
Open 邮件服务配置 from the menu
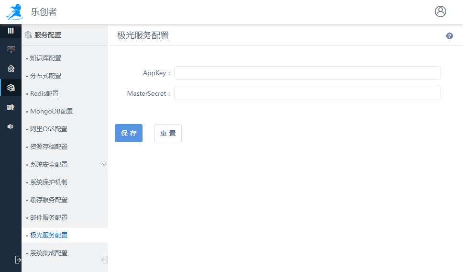click(48, 217)
